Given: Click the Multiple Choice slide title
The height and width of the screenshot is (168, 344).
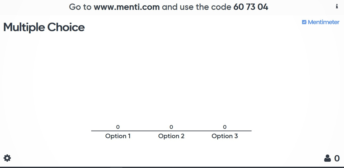Looking at the screenshot, I should pyautogui.click(x=44, y=27).
